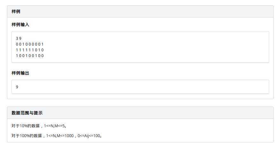Click inside the sample output code box

point(140,87)
